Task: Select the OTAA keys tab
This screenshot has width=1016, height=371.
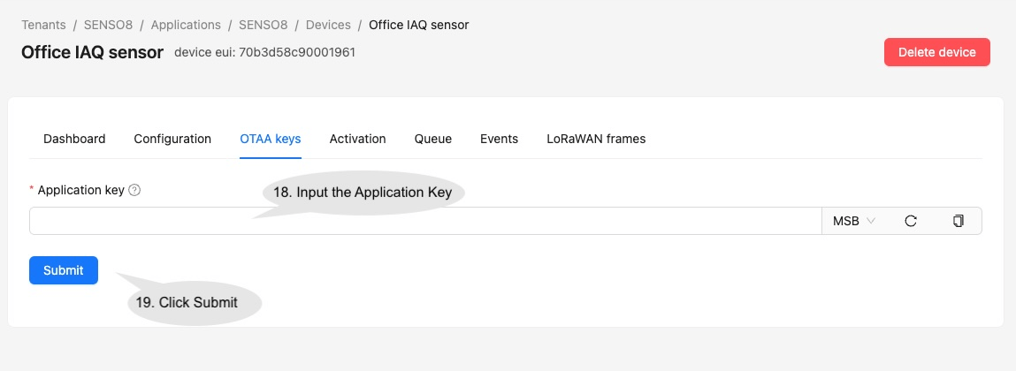Action: coord(271,139)
